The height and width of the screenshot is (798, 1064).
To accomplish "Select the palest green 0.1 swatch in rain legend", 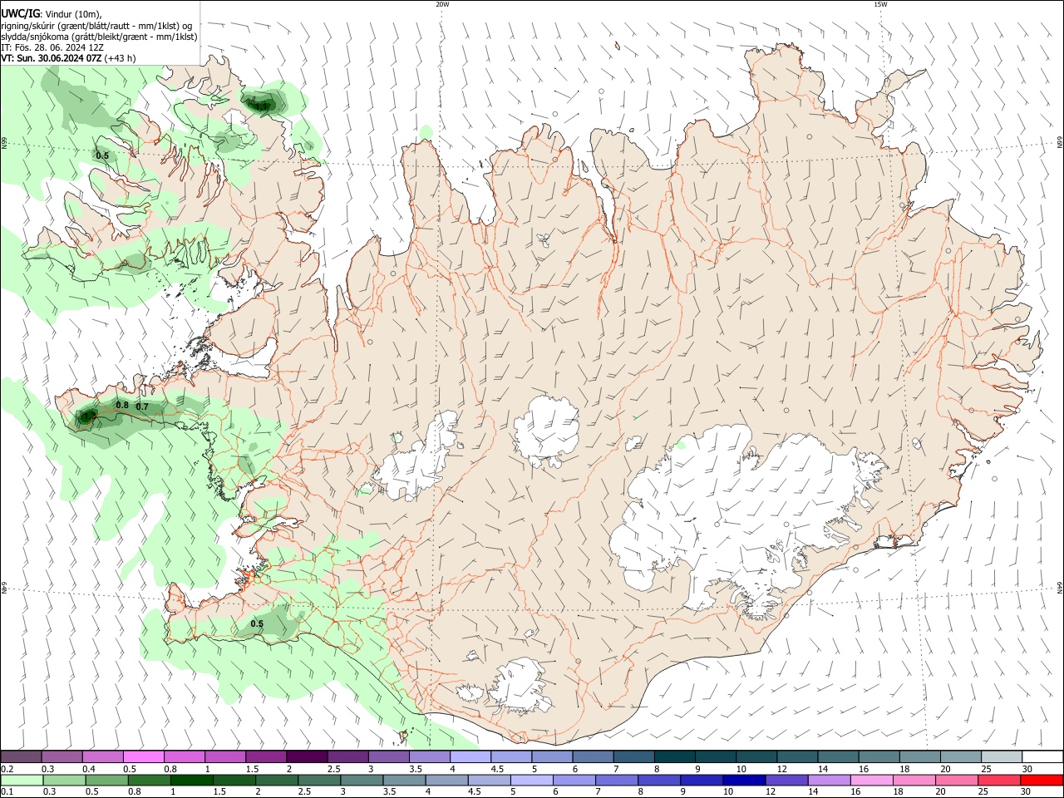I will (22, 781).
